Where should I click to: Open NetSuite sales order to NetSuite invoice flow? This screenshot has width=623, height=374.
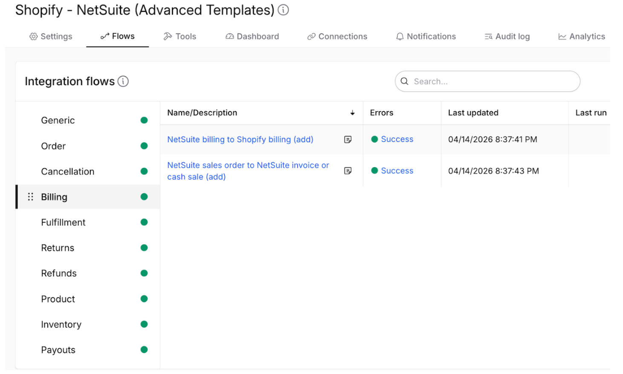248,171
